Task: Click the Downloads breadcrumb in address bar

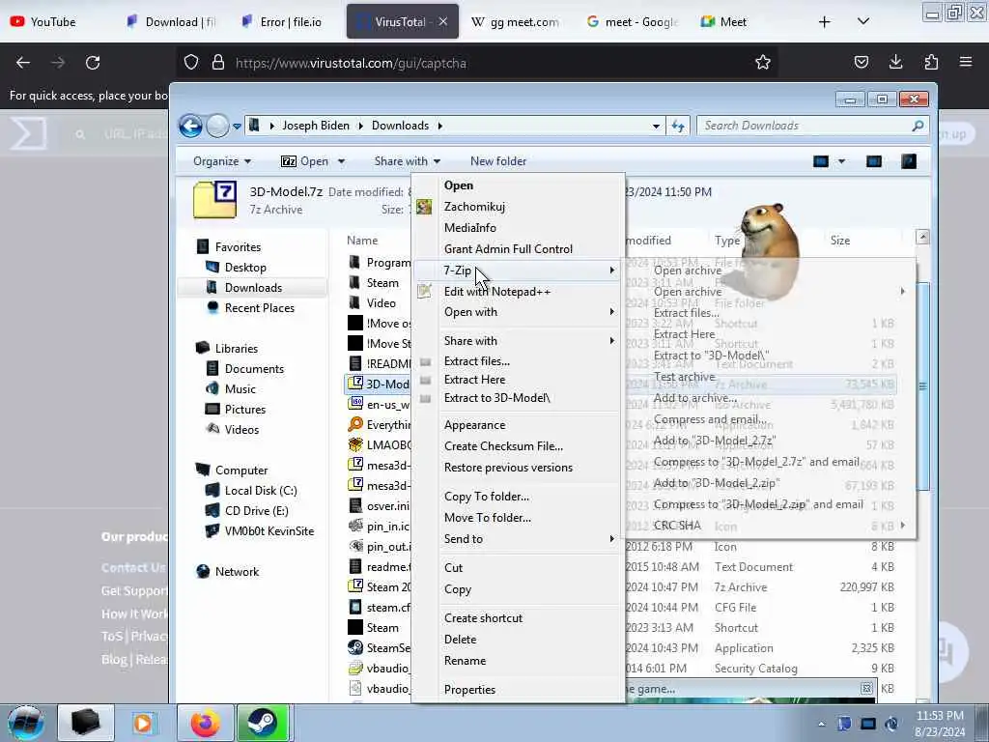Action: click(x=400, y=126)
